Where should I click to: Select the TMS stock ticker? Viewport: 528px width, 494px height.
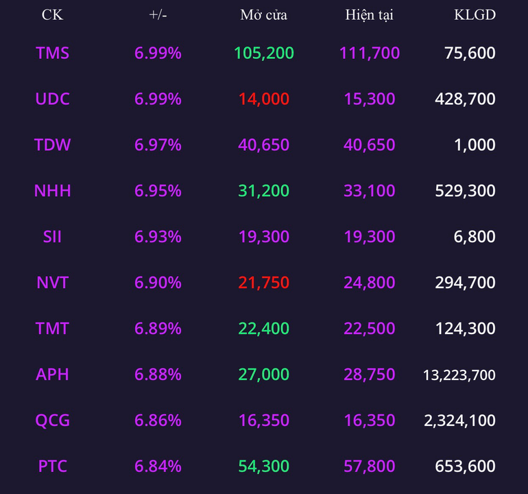pyautogui.click(x=53, y=53)
